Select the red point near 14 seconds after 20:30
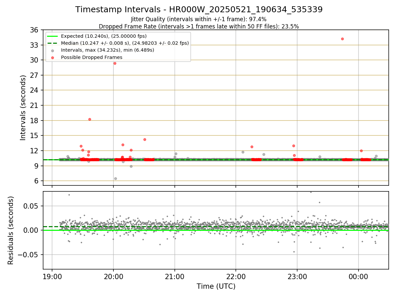The height and width of the screenshot is (298, 398). (x=145, y=139)
